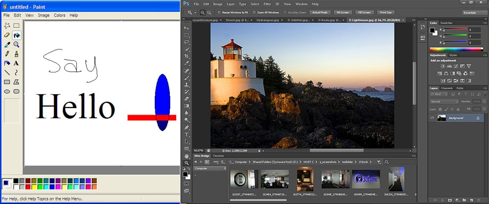This screenshot has width=489, height=204.
Task: Click the Actual Pixels button
Action: tap(320, 12)
